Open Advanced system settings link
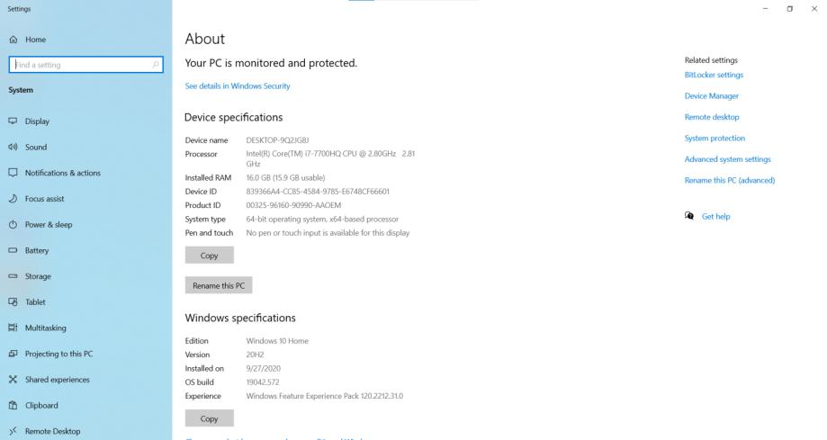 tap(727, 159)
